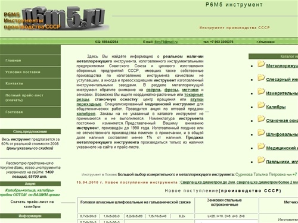The width and height of the screenshot is (298, 223).
Task: Open Гостевая menu item
Action: coord(30,112)
